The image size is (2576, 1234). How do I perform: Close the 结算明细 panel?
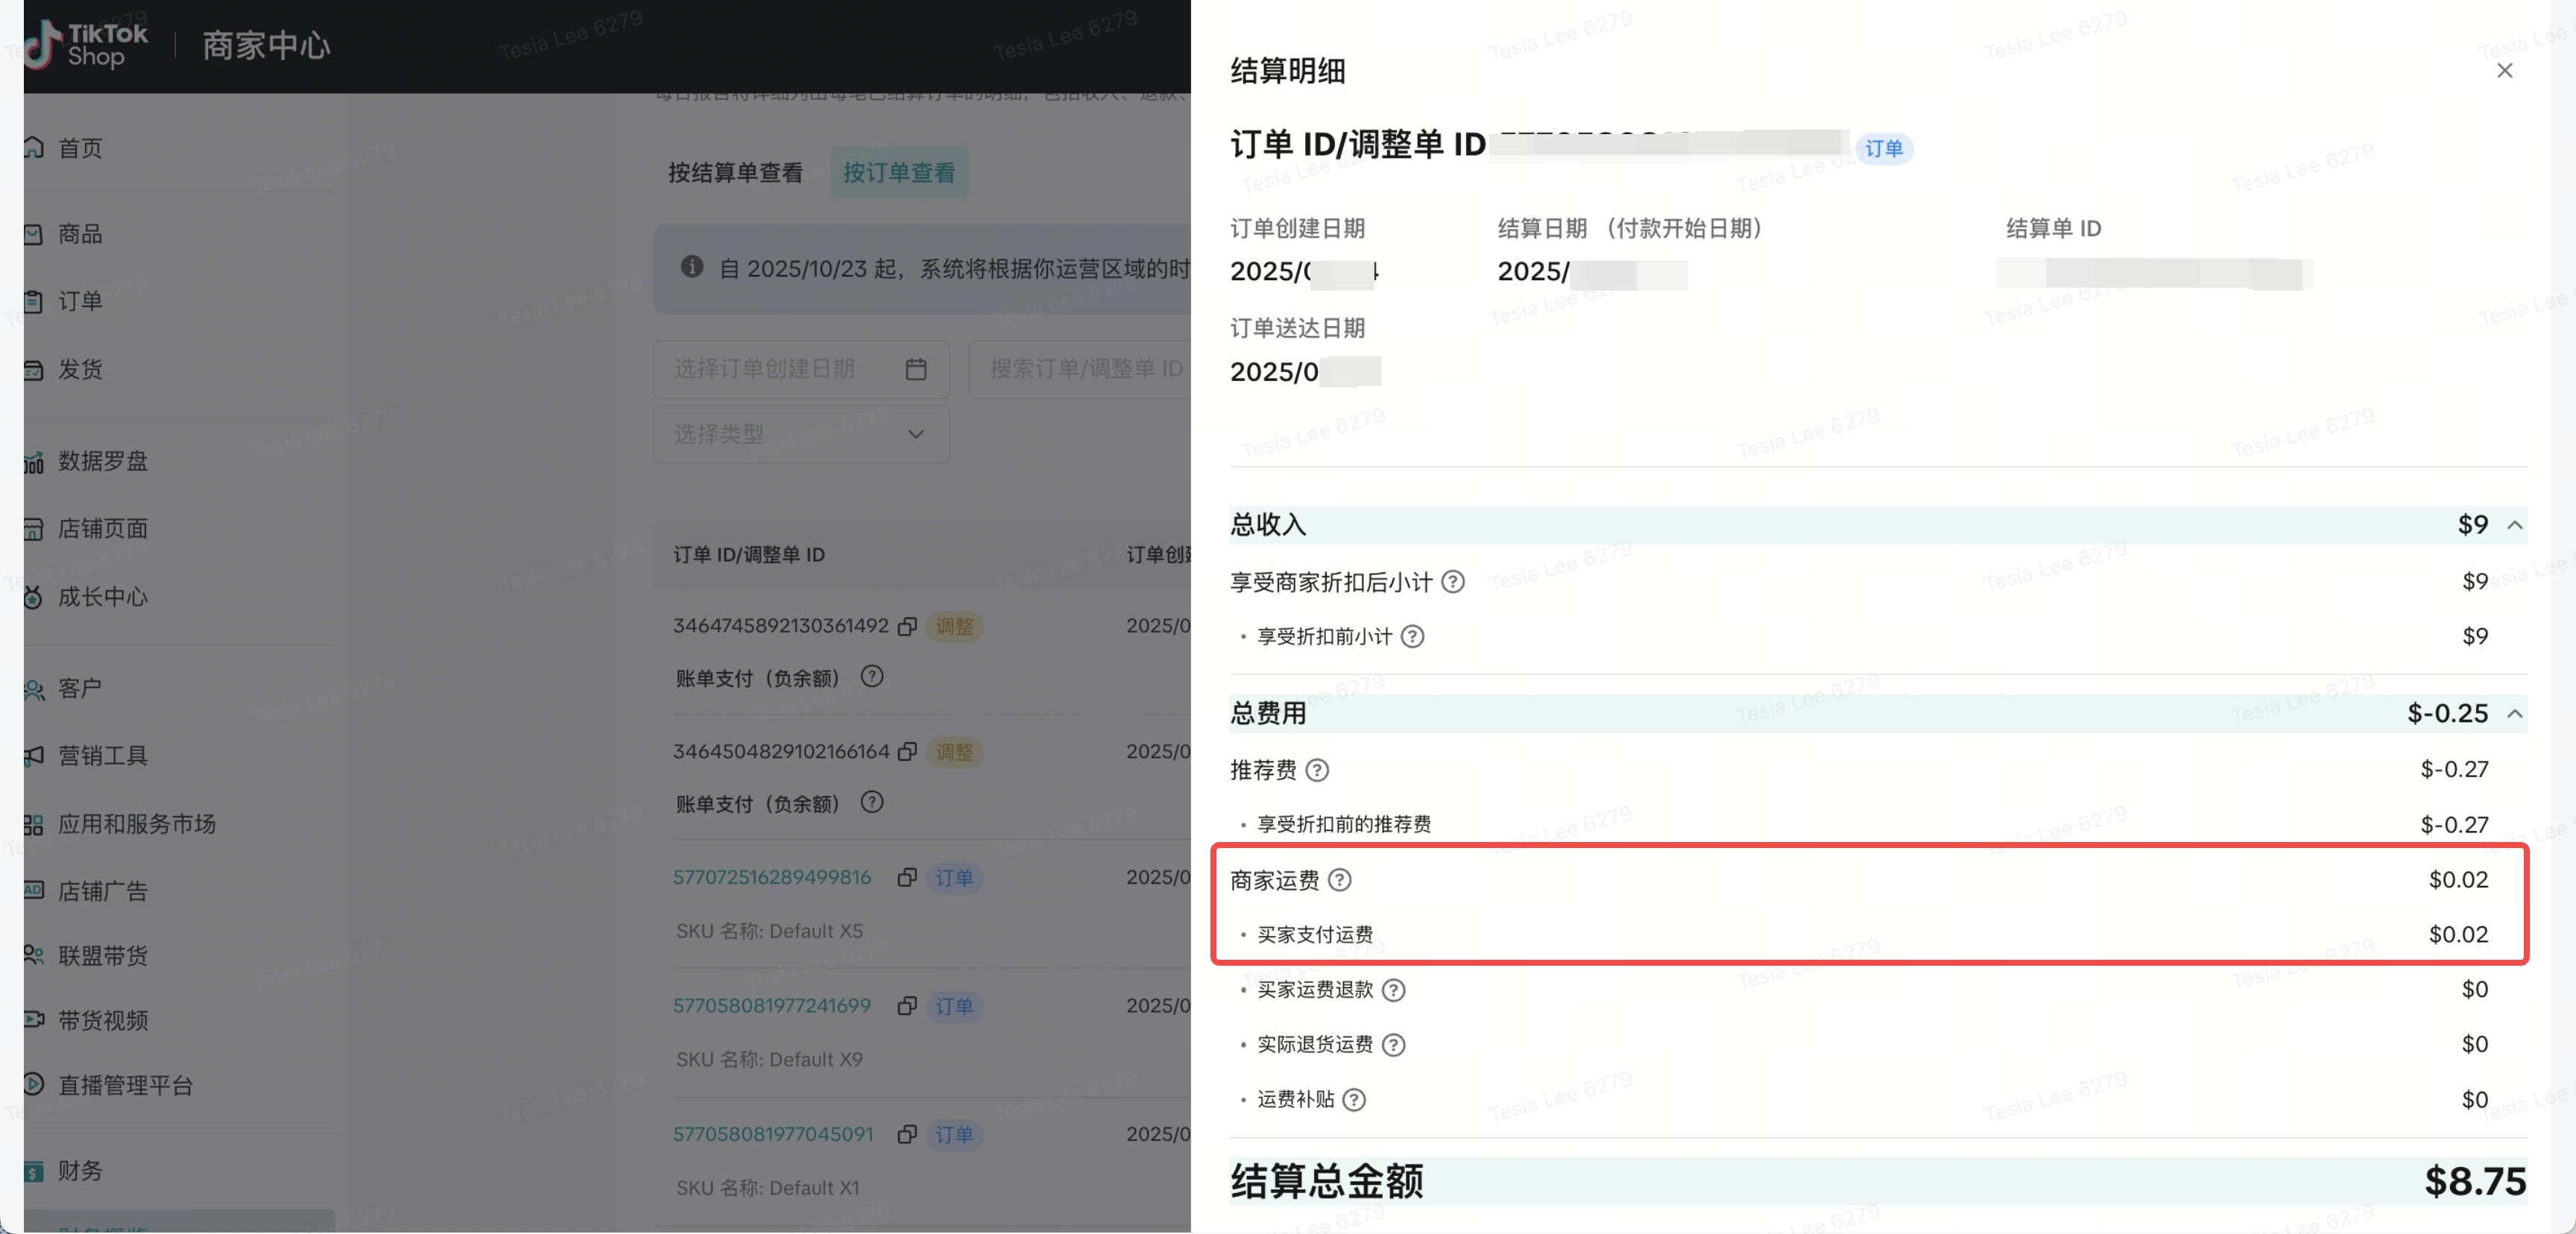coord(2504,71)
